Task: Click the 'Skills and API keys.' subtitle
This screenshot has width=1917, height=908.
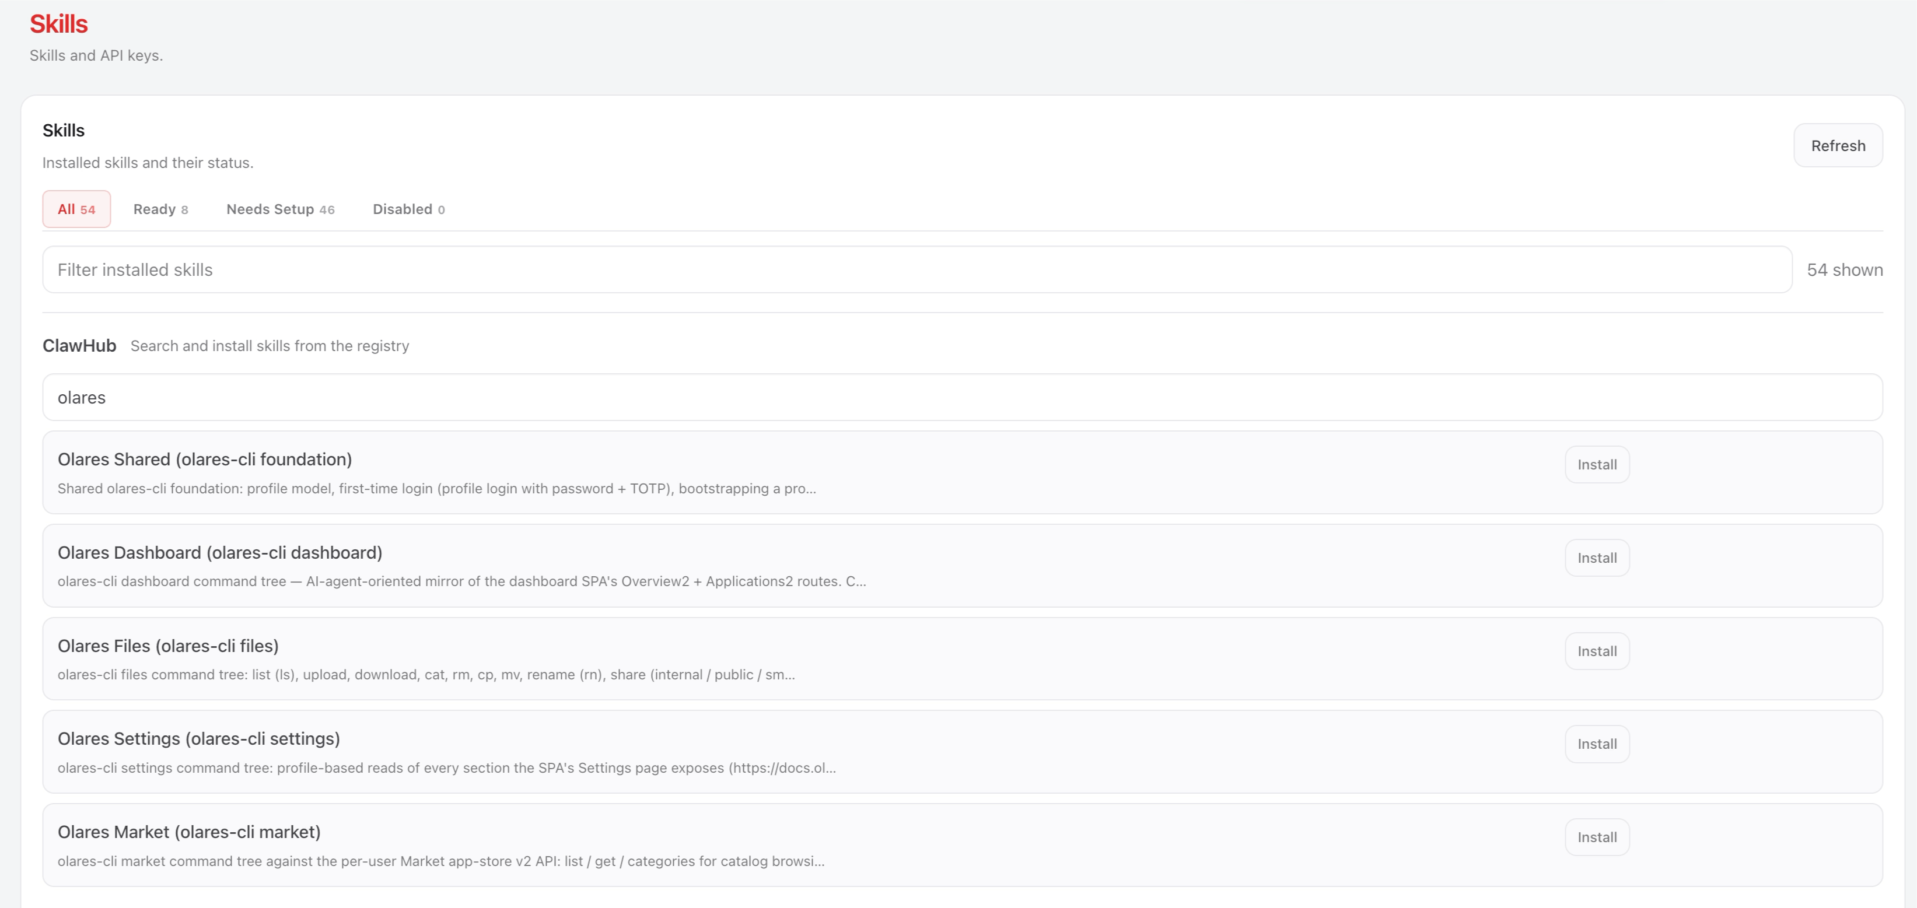Action: click(96, 56)
